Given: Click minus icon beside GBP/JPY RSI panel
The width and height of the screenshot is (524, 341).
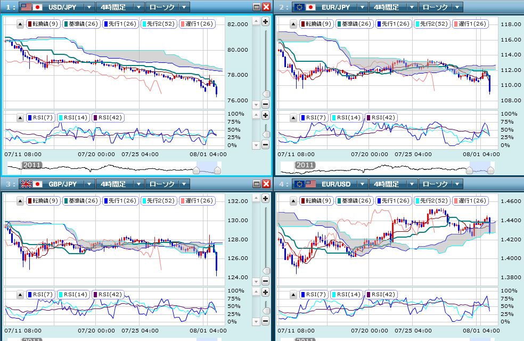Looking at the screenshot, I should [265, 321].
